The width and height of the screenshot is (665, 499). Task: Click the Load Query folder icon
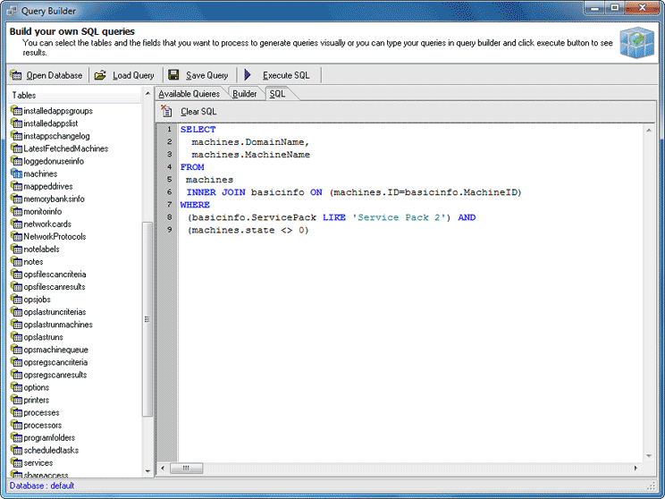pos(101,75)
